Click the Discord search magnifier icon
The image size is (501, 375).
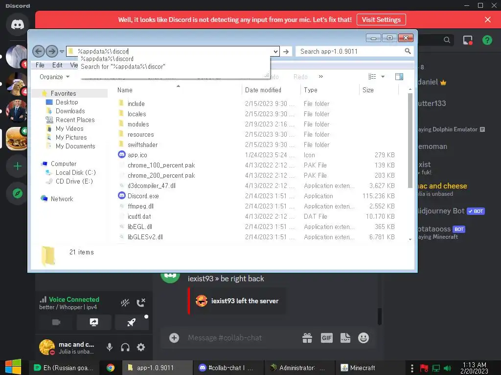[447, 40]
